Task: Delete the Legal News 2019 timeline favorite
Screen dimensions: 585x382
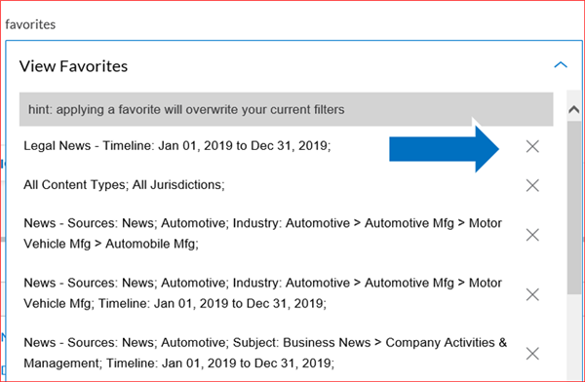Action: coord(532,146)
